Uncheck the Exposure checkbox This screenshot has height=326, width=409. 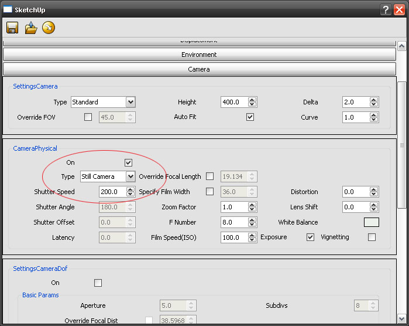point(310,237)
